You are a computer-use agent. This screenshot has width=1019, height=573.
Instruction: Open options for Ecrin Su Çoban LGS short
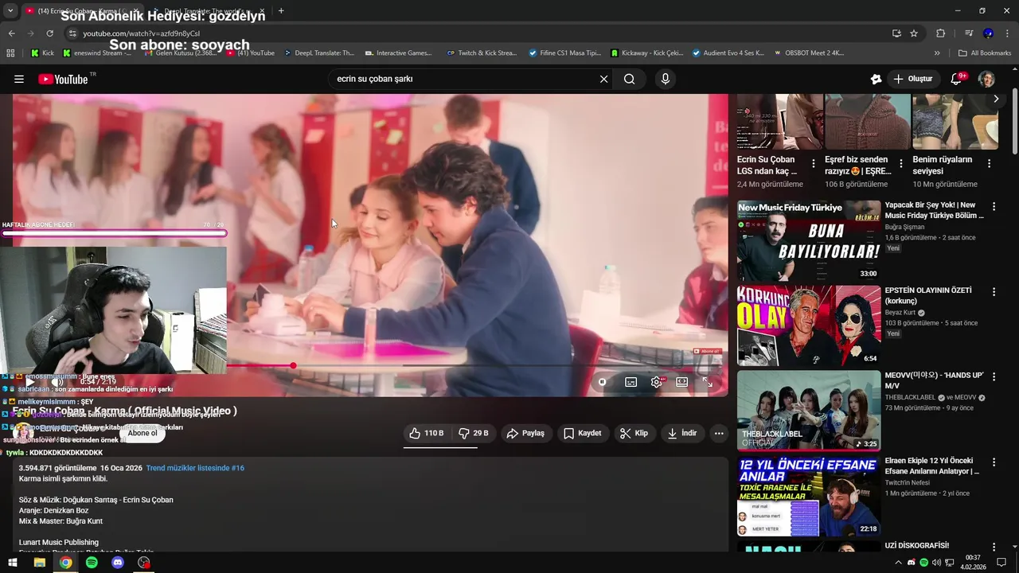tap(813, 163)
